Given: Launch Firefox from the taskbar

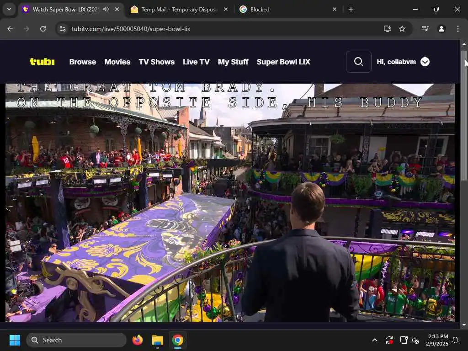Looking at the screenshot, I should click(137, 340).
